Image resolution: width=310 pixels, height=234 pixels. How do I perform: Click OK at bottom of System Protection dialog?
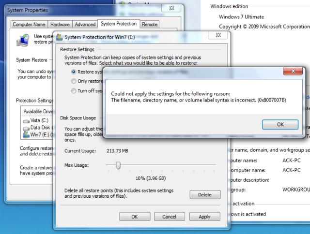click(135, 217)
